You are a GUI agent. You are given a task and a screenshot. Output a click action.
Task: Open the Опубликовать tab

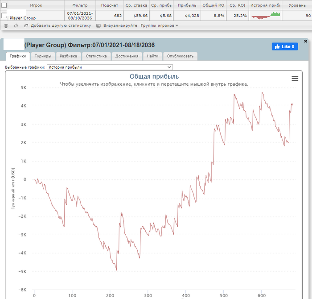(180, 56)
